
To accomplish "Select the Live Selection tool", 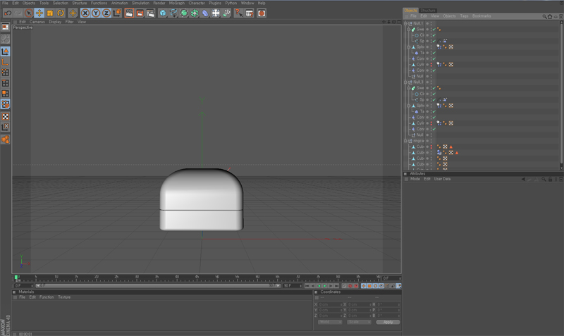I will 29,13.
